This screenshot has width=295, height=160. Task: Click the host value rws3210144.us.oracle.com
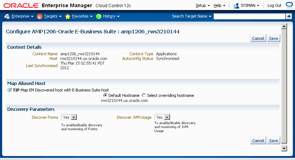(x=84, y=58)
